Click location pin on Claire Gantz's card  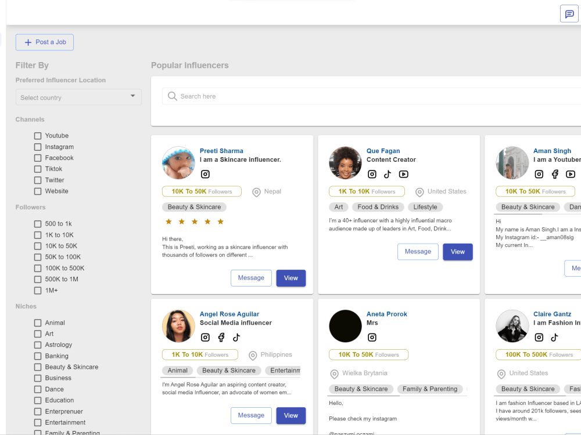(x=501, y=374)
